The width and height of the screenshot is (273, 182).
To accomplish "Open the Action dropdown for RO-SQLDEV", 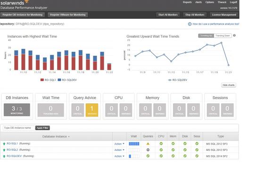I will click(119, 156).
